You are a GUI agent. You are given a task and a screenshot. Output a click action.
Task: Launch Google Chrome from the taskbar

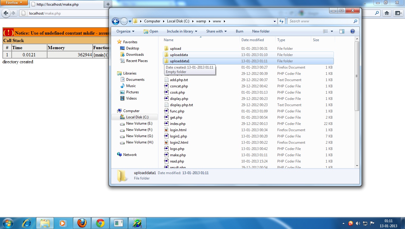click(100, 223)
